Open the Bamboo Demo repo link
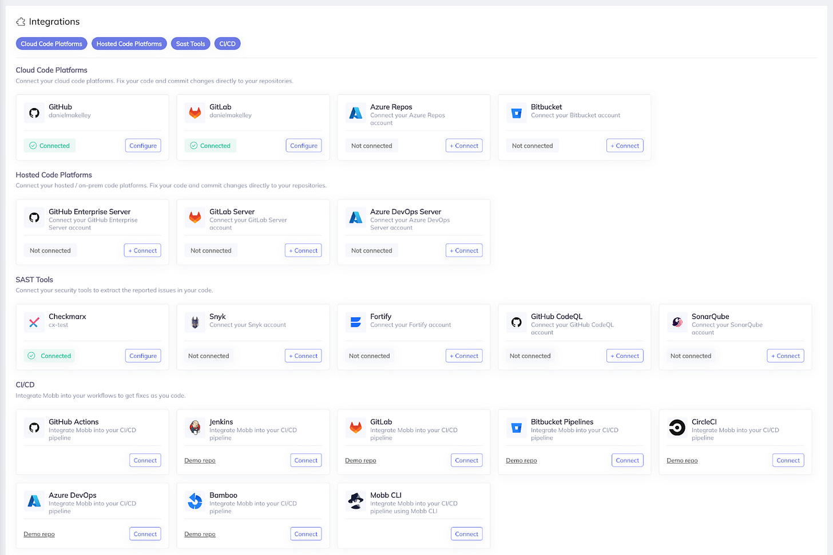833x555 pixels. (200, 534)
